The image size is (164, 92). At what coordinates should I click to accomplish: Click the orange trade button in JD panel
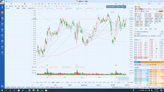tap(161, 11)
